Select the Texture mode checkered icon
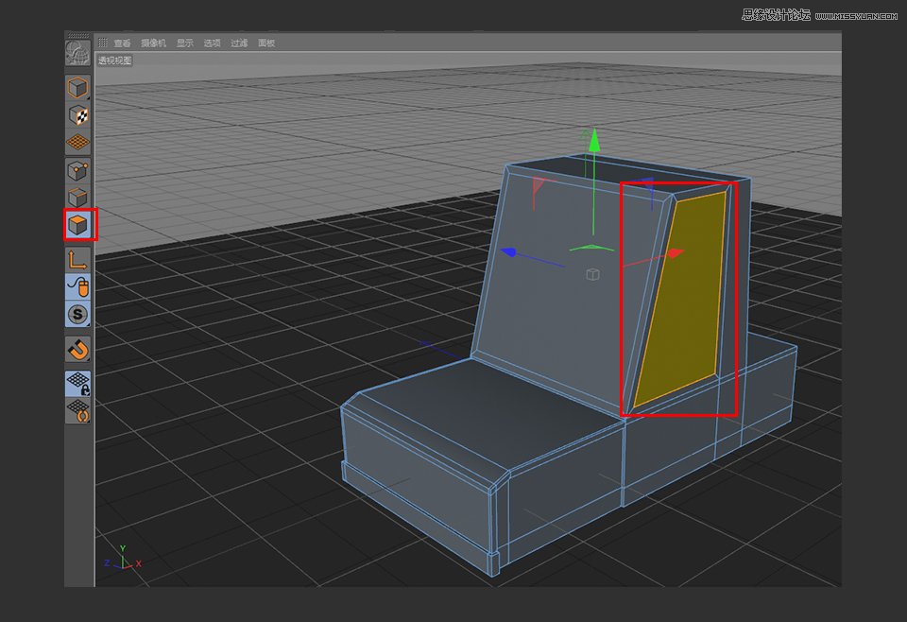 click(78, 115)
